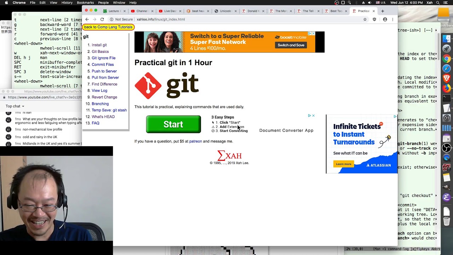This screenshot has width=453, height=255.
Task: Click the YouTube live chat URL bar
Action: pos(45,97)
